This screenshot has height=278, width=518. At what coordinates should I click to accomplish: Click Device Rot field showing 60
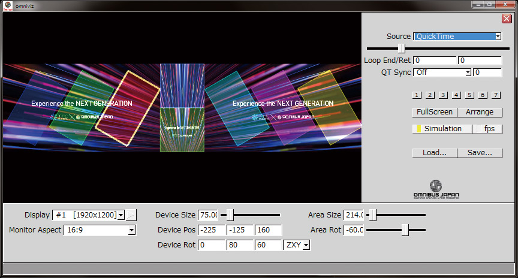268,245
